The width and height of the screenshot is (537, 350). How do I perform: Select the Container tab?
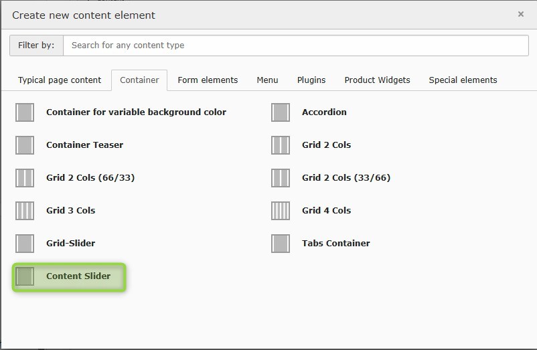139,80
